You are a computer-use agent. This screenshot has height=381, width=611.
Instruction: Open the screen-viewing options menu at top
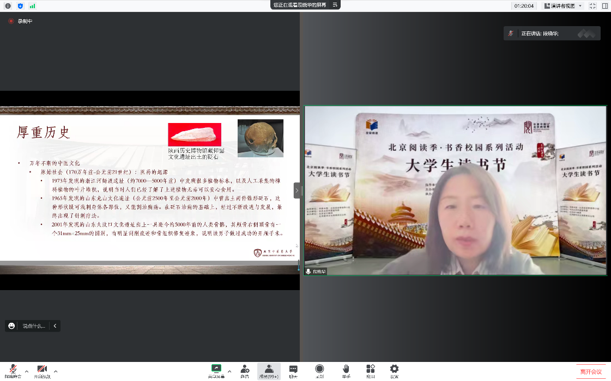point(335,5)
